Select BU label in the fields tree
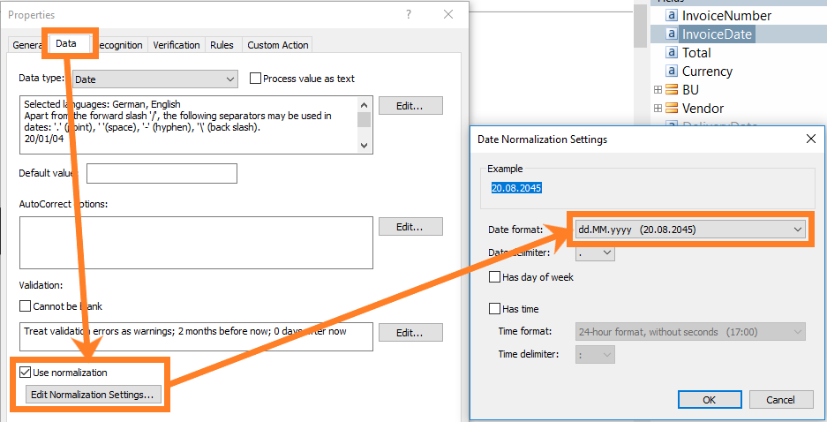827x422 pixels. (690, 90)
